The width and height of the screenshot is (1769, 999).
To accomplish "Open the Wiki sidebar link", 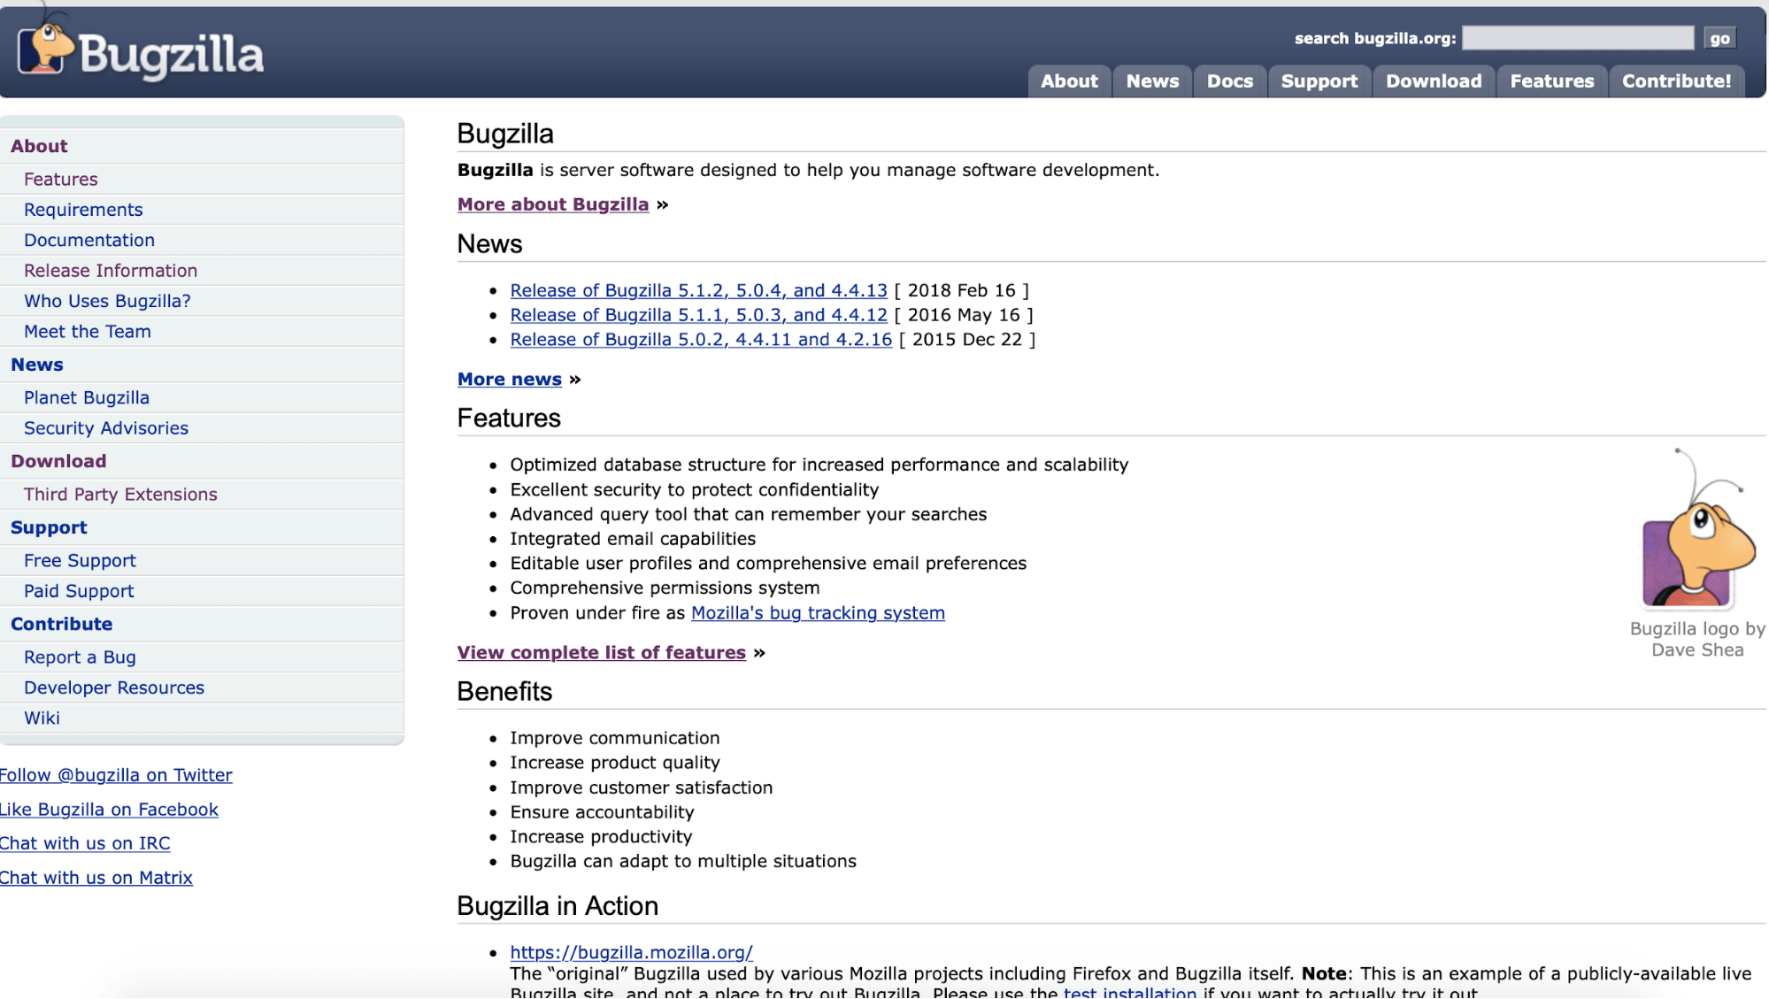I will 42,719.
